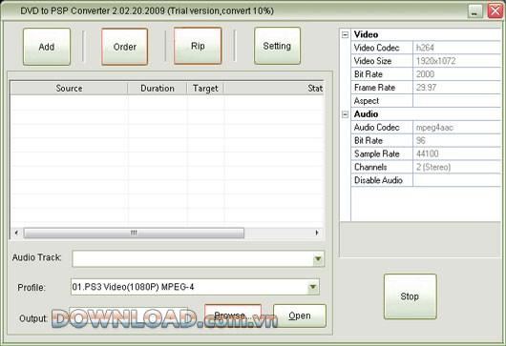Click the Disable Audio property label
The image size is (506, 346).
tap(378, 180)
